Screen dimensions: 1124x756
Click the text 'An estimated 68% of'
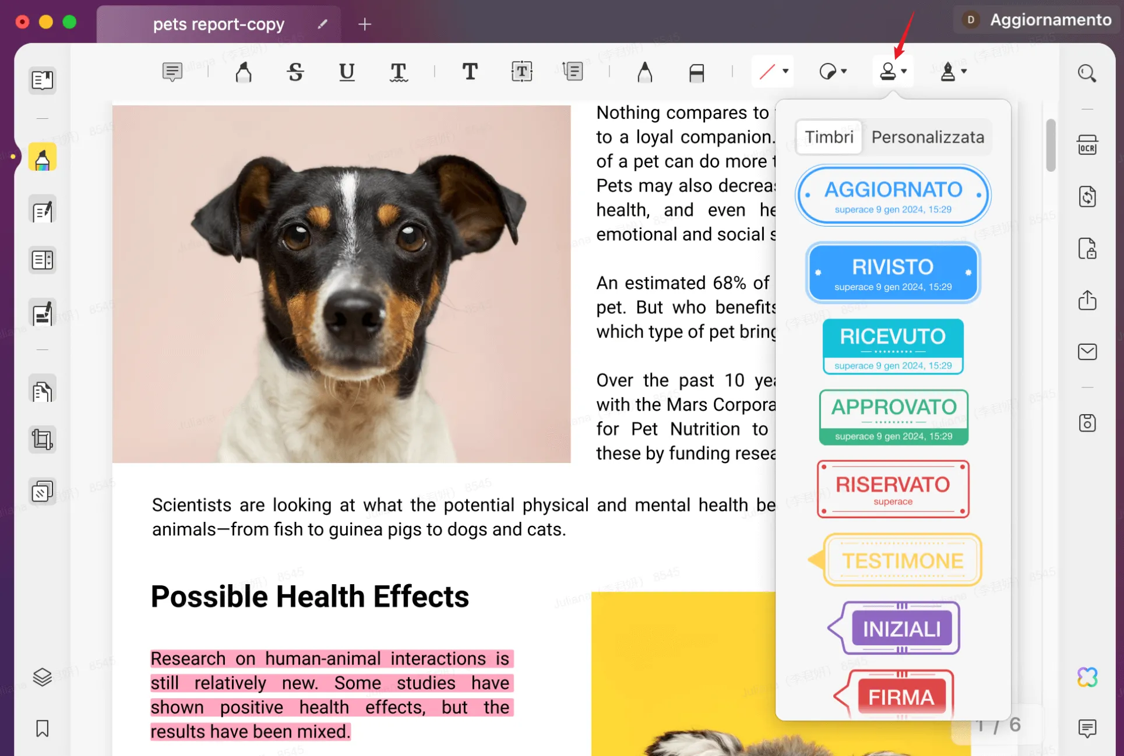pos(682,283)
